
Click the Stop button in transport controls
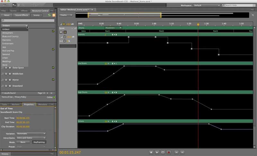coord(151,152)
